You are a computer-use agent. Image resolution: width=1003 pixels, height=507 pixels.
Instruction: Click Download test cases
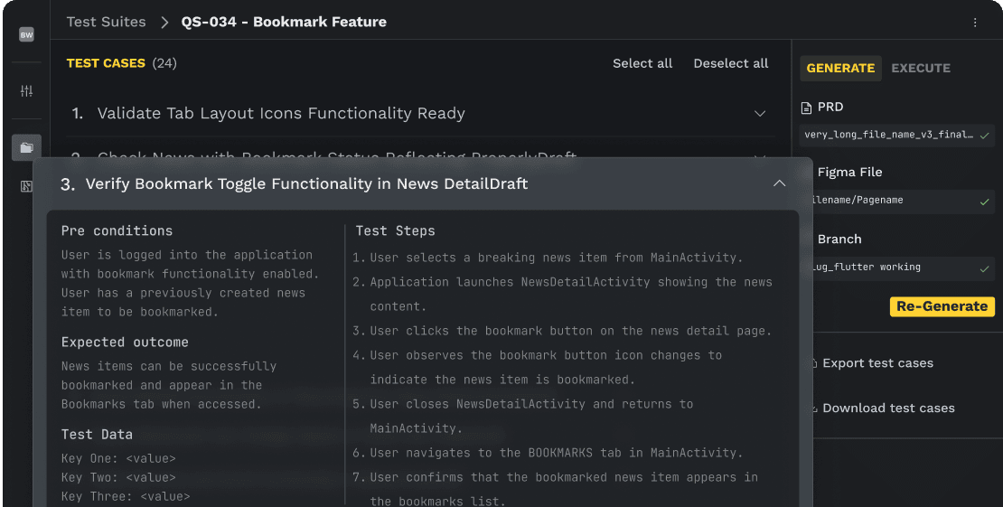[x=888, y=408]
